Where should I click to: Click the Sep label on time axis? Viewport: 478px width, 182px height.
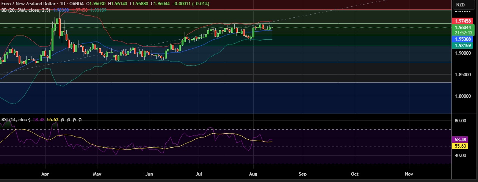[x=302, y=174]
